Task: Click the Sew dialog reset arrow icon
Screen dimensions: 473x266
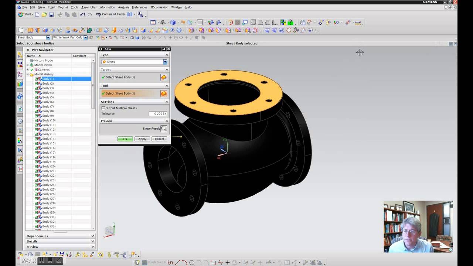Action: 164,49
